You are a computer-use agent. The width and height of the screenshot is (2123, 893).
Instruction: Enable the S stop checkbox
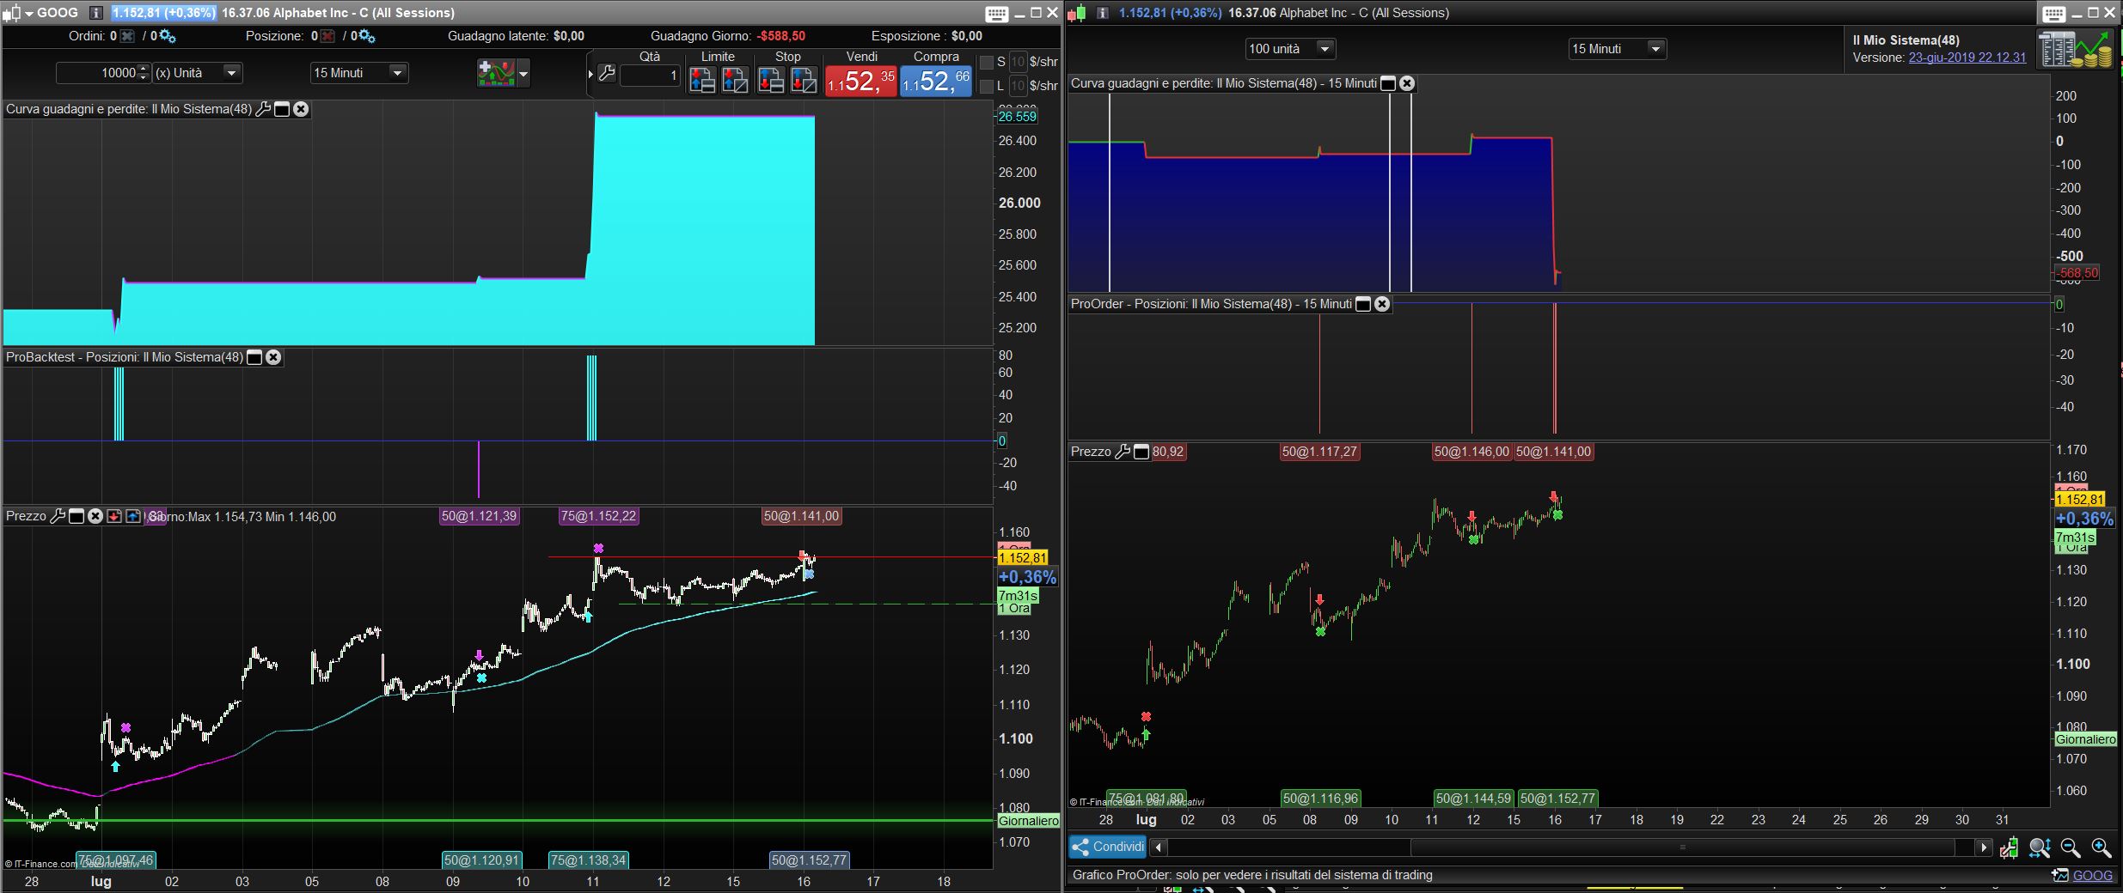pyautogui.click(x=987, y=62)
